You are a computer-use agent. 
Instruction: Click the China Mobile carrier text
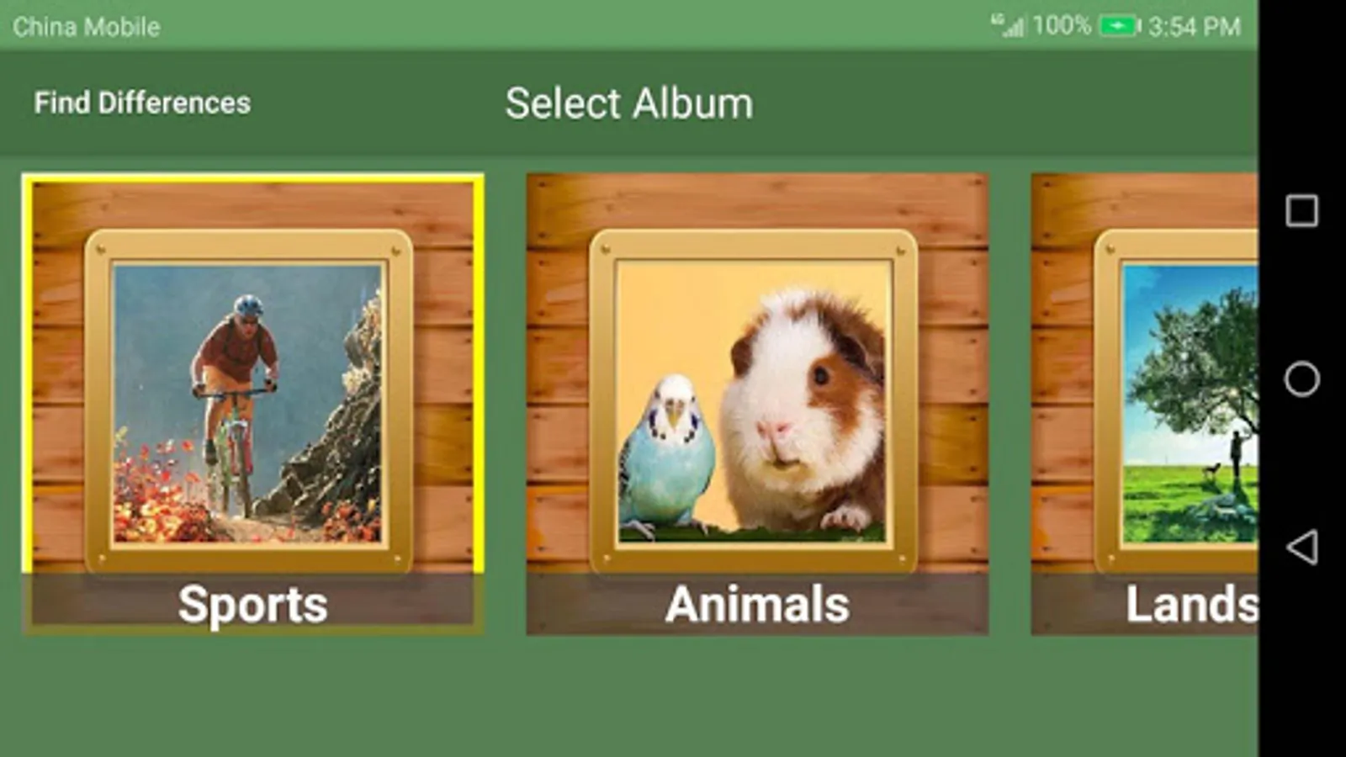pyautogui.click(x=86, y=27)
